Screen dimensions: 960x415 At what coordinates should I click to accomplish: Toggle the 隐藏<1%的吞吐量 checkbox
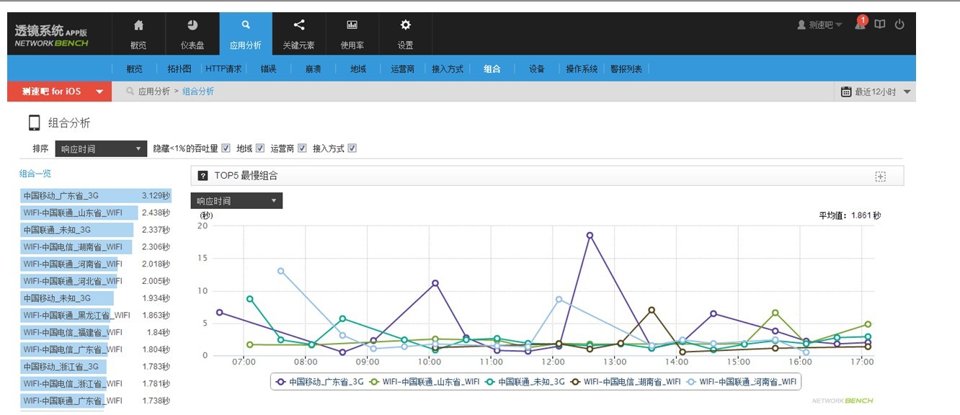(x=226, y=148)
